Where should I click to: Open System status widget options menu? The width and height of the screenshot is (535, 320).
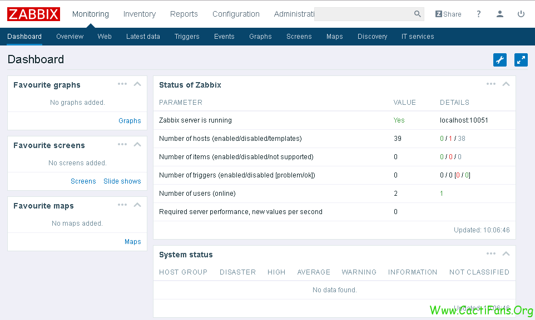tap(491, 253)
